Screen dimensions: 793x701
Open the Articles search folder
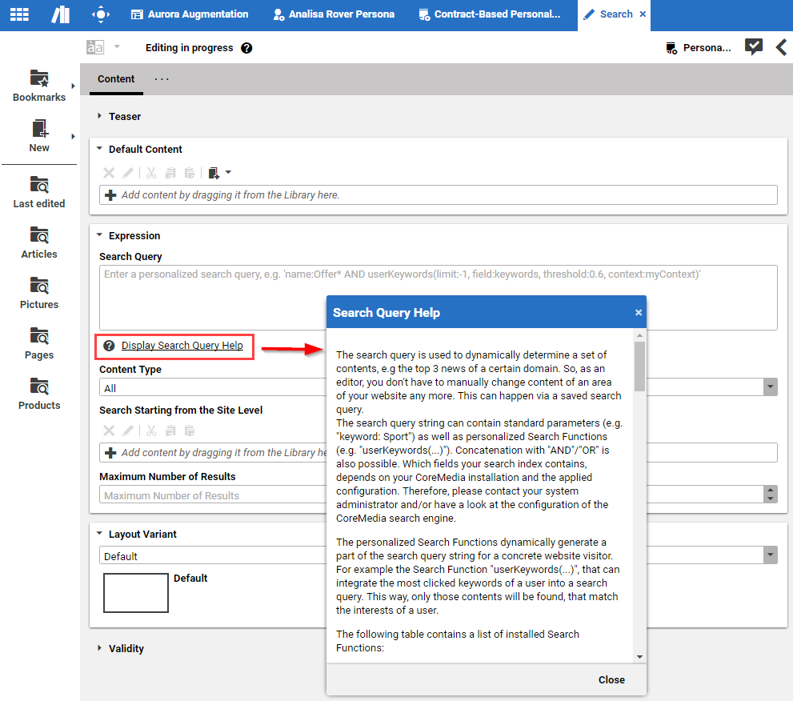[x=39, y=236]
